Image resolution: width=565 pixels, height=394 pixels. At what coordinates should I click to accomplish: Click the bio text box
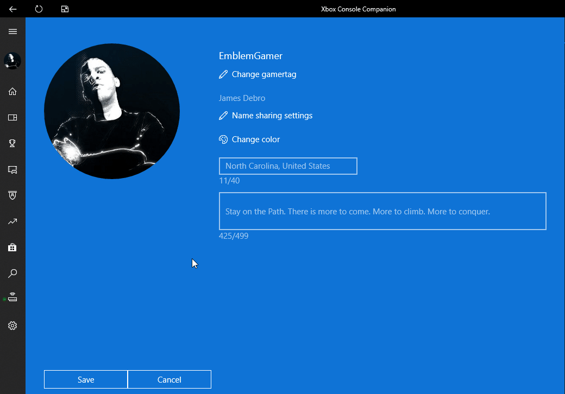point(382,211)
